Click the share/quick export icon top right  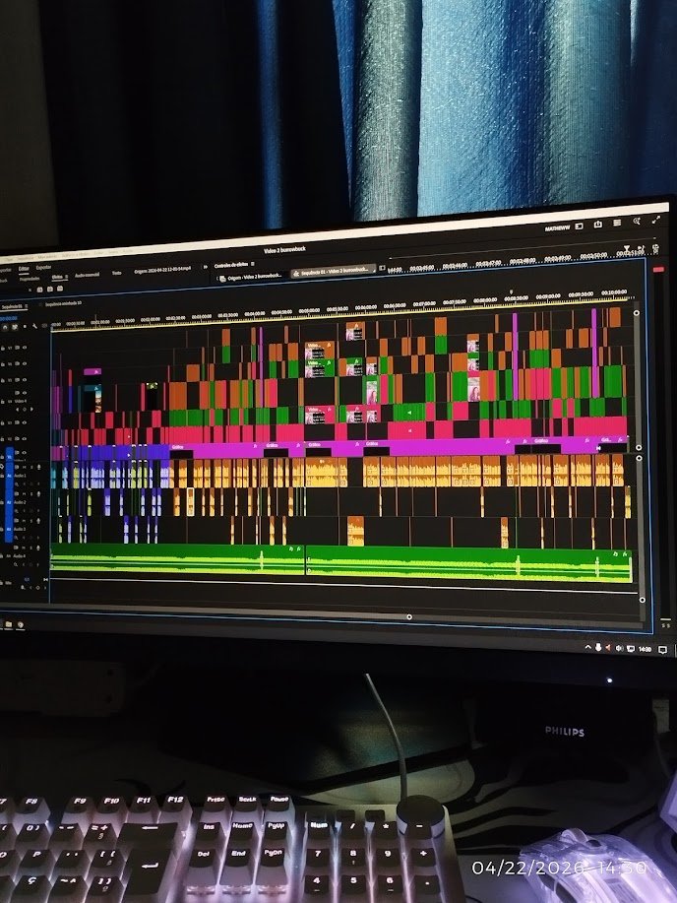pyautogui.click(x=598, y=224)
